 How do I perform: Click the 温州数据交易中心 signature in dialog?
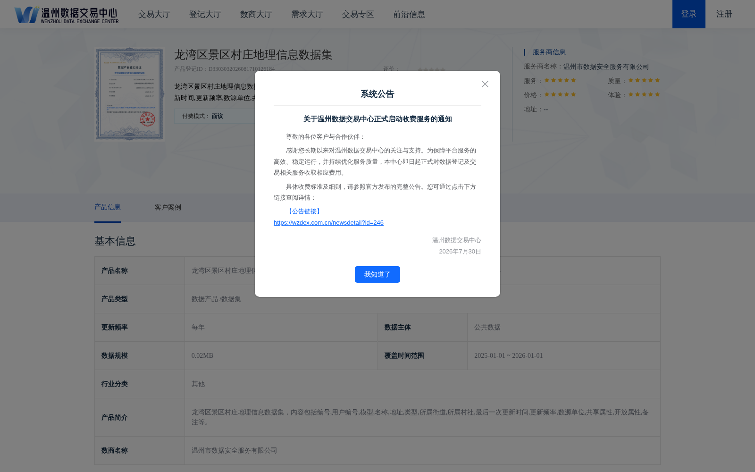[457, 240]
